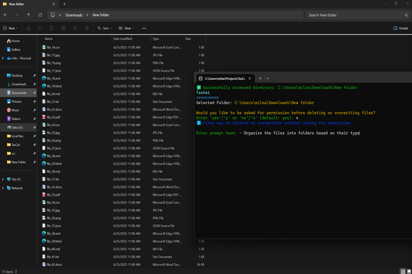Screen dimensions: 412x274
Task: Click the terminal prompt input line
Action: tap(301, 133)
